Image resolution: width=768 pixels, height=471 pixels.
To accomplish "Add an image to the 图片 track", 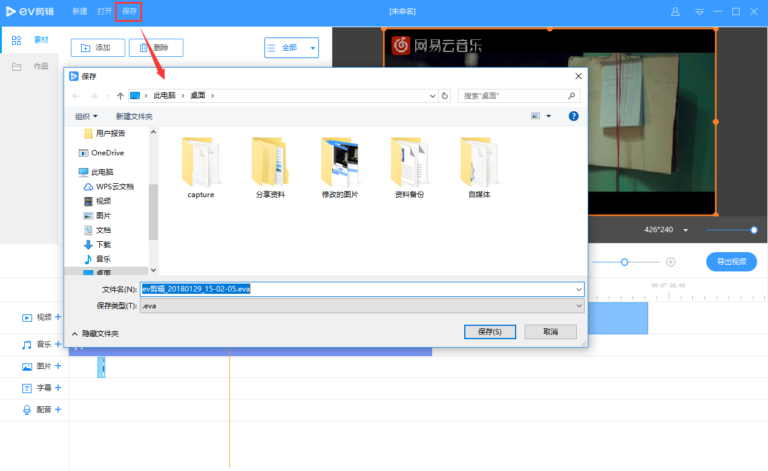I will [x=58, y=366].
